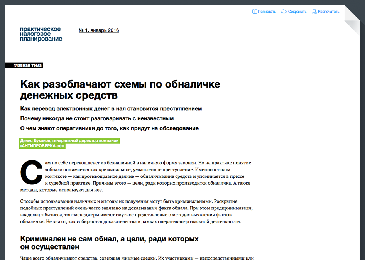This screenshot has width=365, height=260.
Task: Click paragraph starting Способы использования наличных
Action: 137,211
